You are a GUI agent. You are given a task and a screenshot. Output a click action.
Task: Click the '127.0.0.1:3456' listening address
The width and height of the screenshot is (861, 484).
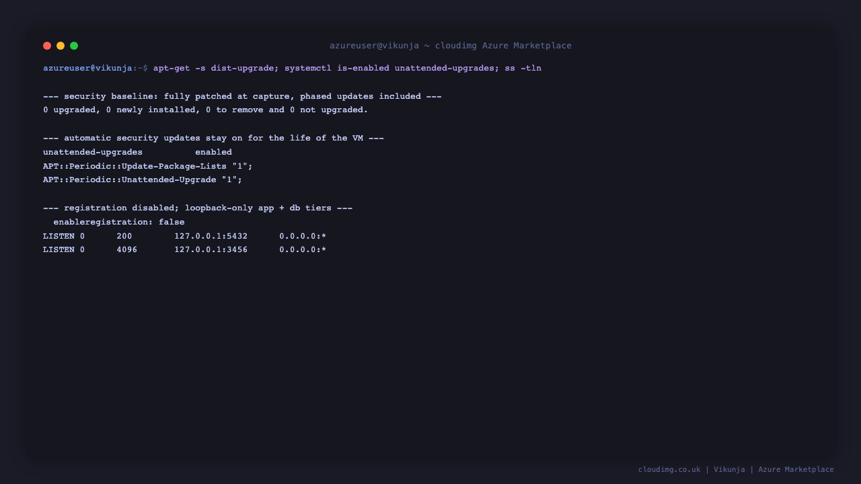pyautogui.click(x=211, y=249)
